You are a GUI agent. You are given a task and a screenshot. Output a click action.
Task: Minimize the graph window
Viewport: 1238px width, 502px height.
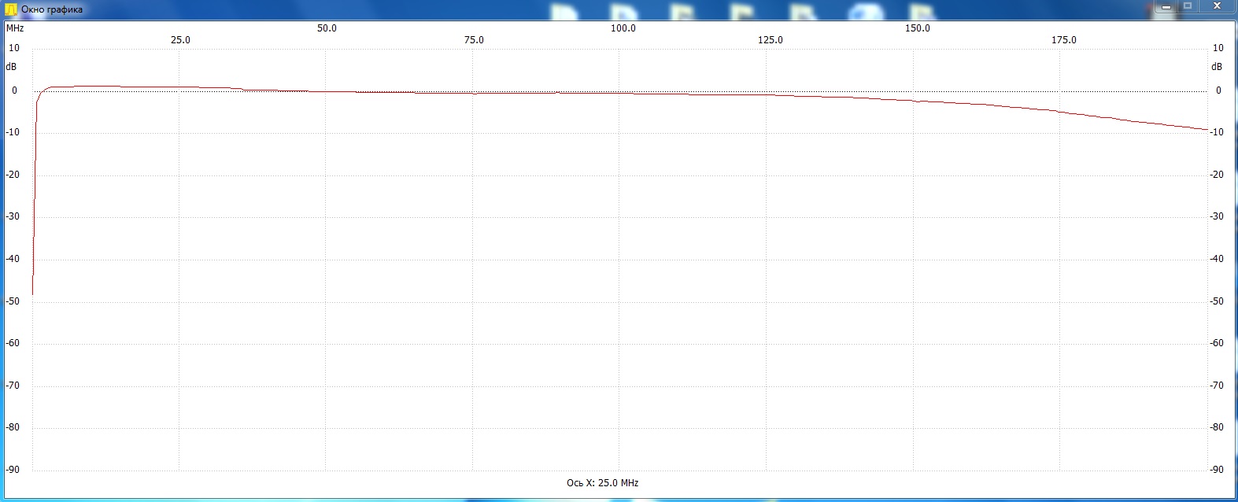(x=1166, y=6)
